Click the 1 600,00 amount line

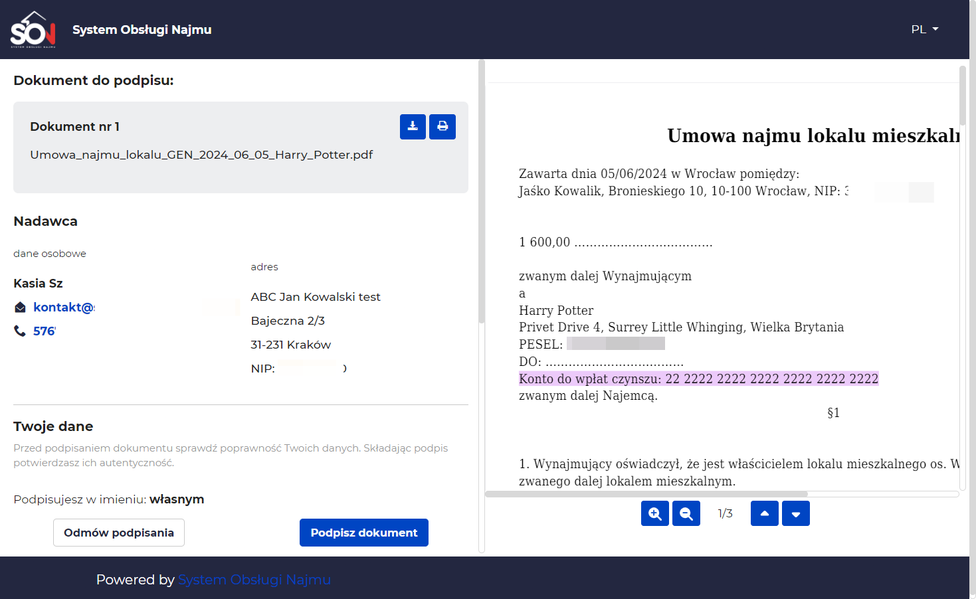coord(616,242)
